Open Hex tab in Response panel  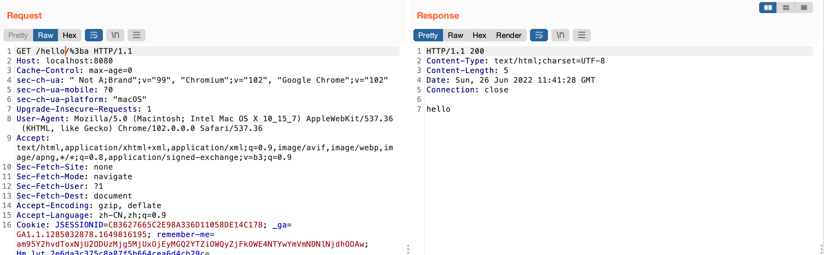479,35
